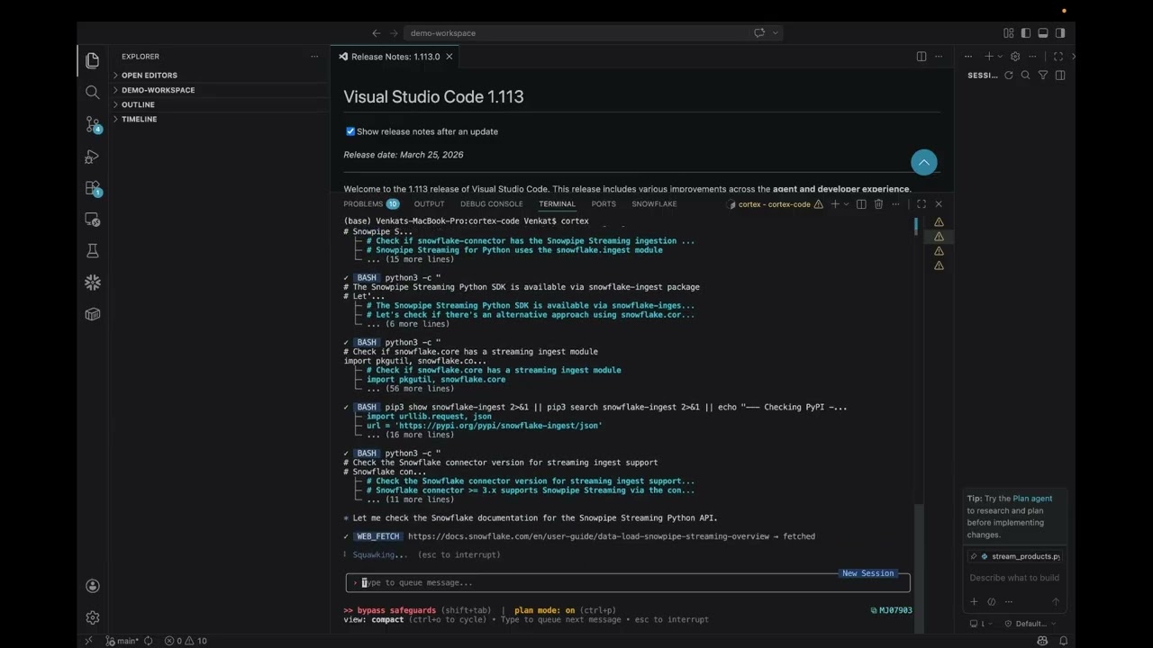
Task: Open new chat dropdown arrow in side panel
Action: pyautogui.click(x=1000, y=57)
